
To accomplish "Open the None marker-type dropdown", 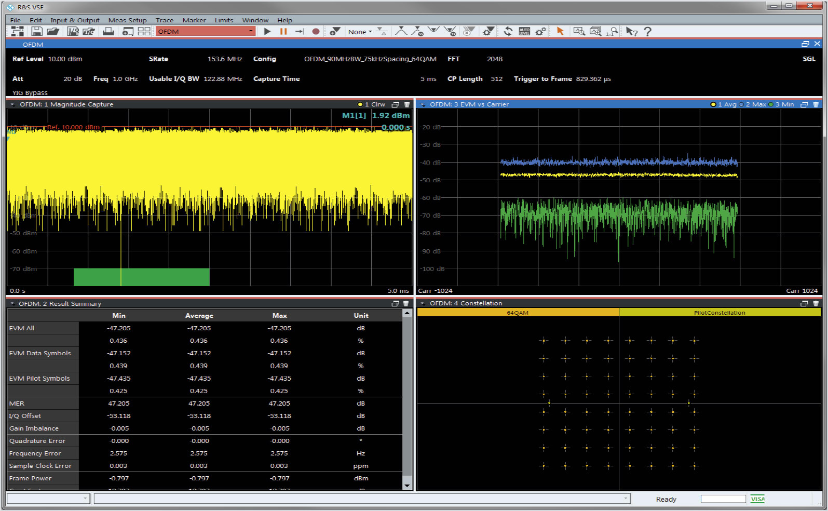I will click(x=360, y=32).
